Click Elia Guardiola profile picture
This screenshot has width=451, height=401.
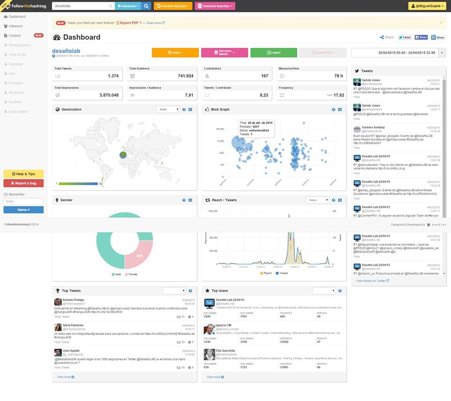pyautogui.click(x=210, y=354)
